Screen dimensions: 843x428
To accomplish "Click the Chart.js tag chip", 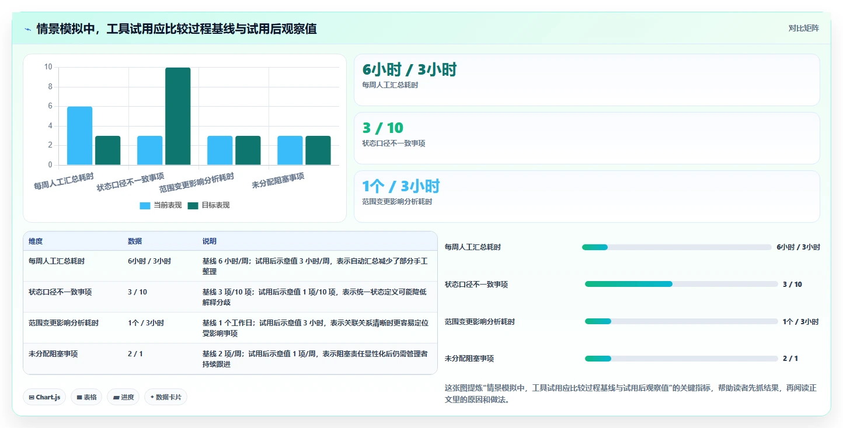I will (44, 397).
